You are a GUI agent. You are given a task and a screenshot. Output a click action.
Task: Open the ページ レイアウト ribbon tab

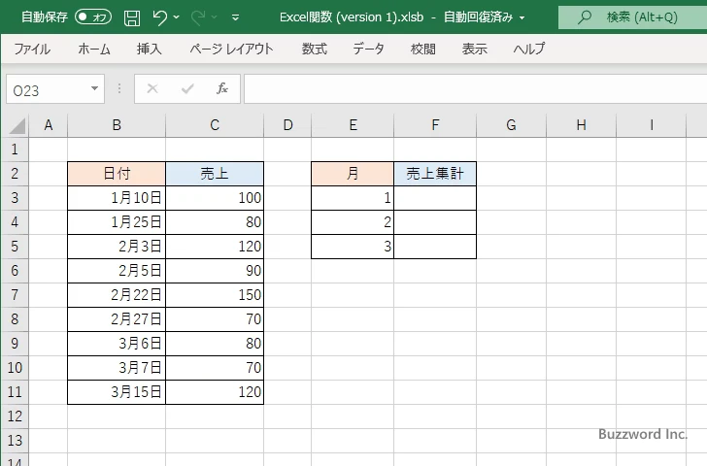pos(231,49)
